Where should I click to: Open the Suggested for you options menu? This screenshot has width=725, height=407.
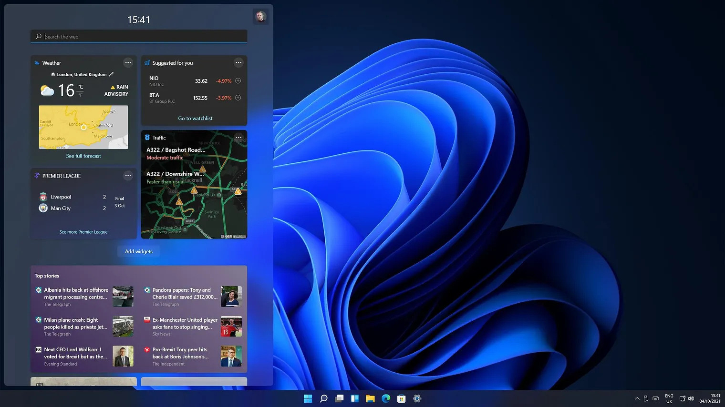click(238, 62)
